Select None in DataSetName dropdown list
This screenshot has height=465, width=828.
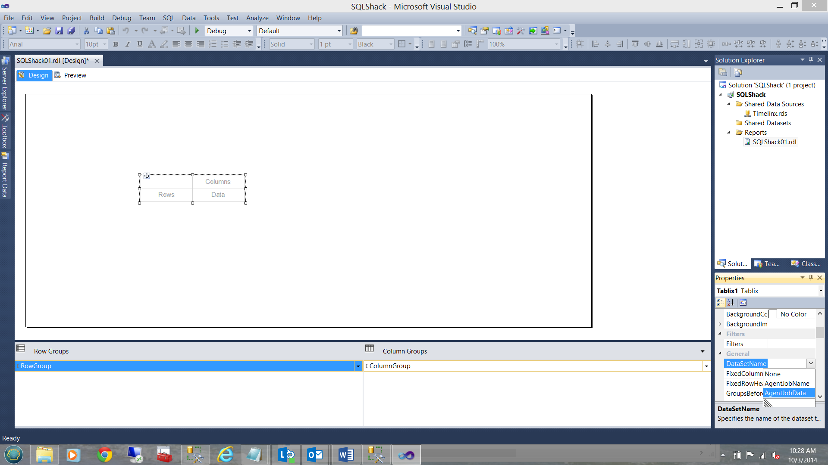click(x=772, y=374)
